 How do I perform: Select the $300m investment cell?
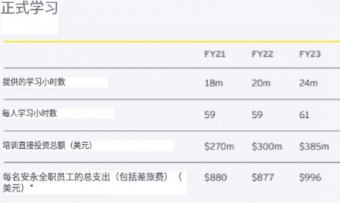pyautogui.click(x=267, y=147)
